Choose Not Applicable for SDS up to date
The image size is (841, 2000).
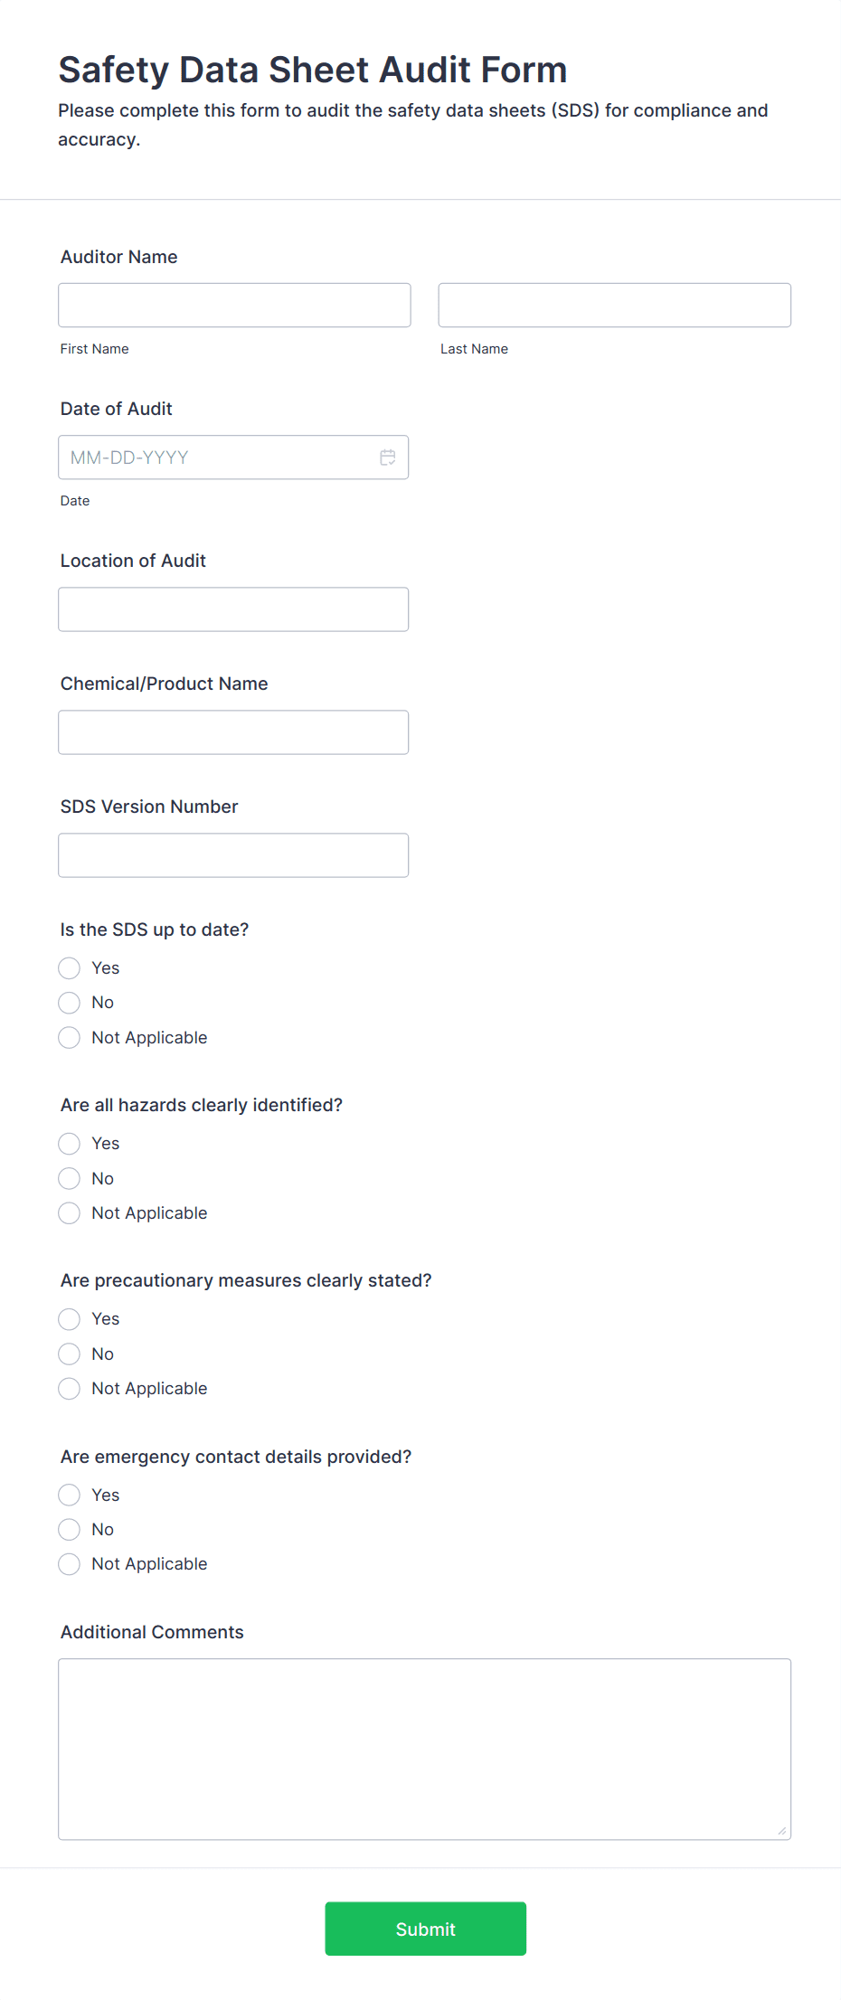[69, 1037]
